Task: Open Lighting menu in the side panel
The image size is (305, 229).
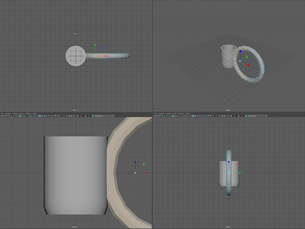Action: point(168,114)
